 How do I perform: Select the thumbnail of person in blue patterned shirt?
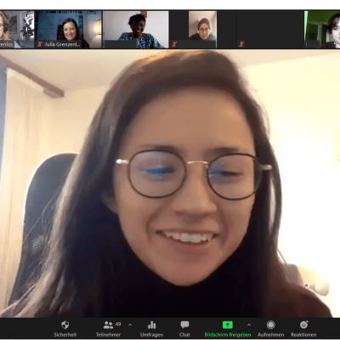pos(136,30)
